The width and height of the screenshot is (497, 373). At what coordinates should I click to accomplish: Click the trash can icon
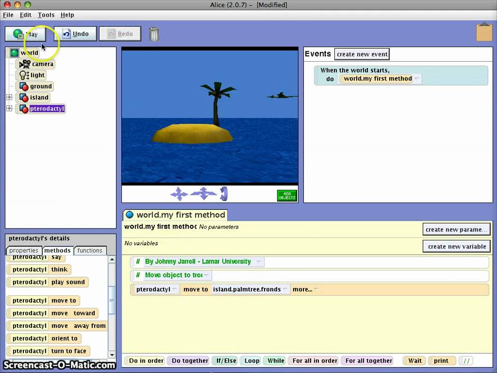click(154, 34)
